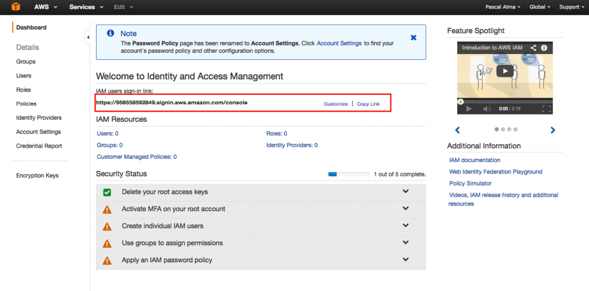Screen dimensions: 589x291
Task: Click Customize next to sign-in link
Action: 336,104
